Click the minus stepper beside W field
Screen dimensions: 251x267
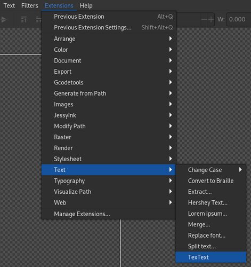pyautogui.click(x=204, y=19)
